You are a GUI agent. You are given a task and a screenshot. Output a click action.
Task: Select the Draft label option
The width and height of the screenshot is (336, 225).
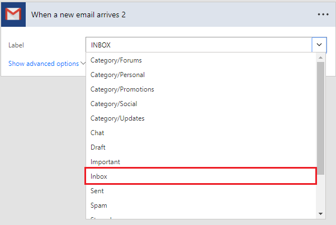coord(98,147)
